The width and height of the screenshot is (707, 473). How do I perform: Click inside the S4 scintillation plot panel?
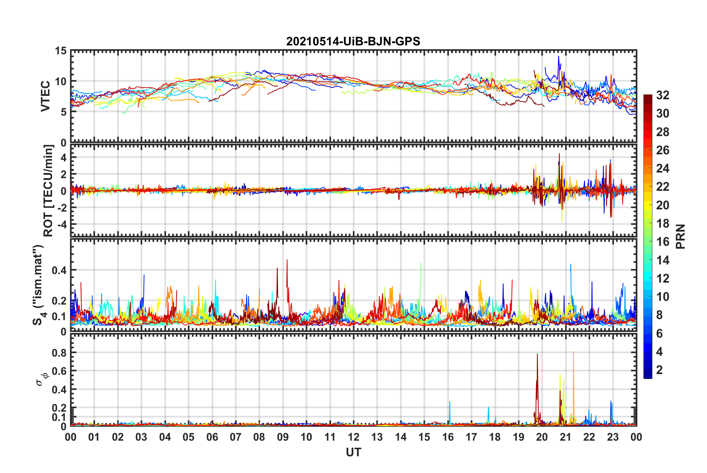tap(353, 285)
